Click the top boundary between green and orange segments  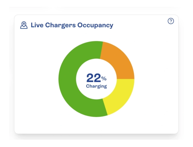point(102,50)
